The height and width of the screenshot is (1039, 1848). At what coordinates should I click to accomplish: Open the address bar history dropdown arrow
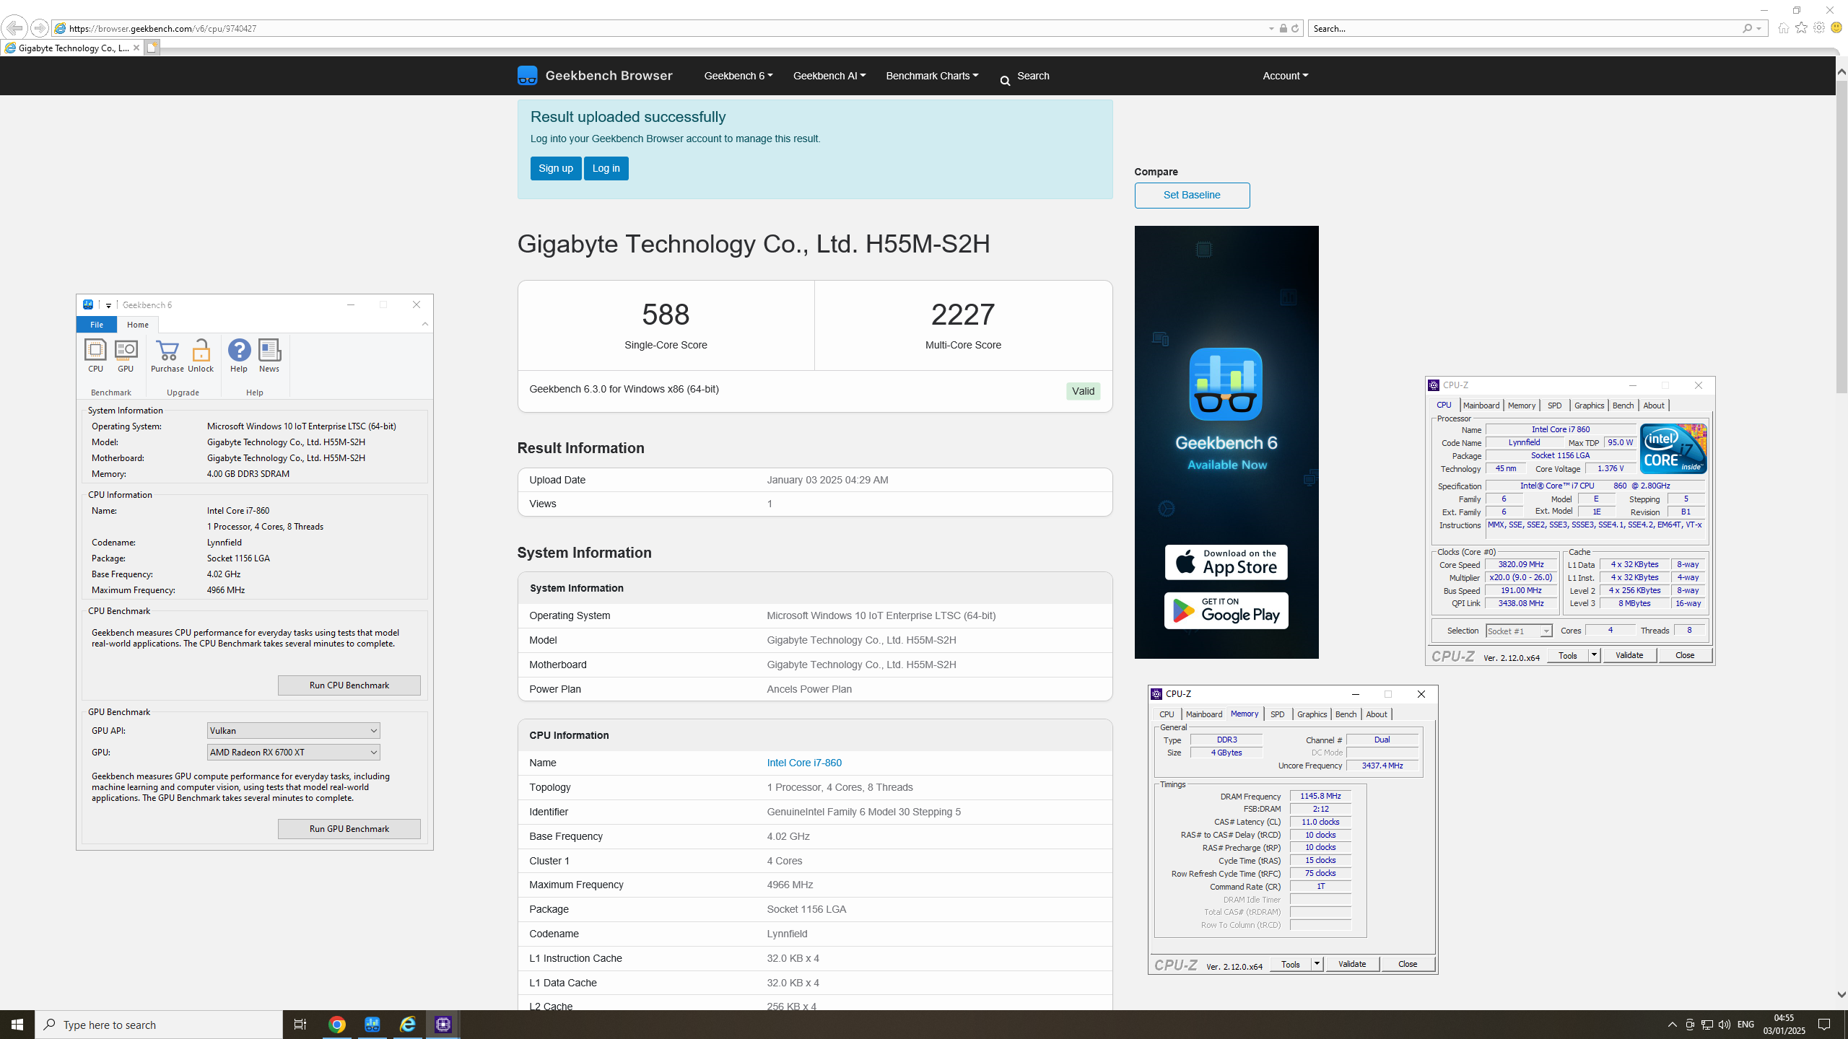(x=1271, y=29)
